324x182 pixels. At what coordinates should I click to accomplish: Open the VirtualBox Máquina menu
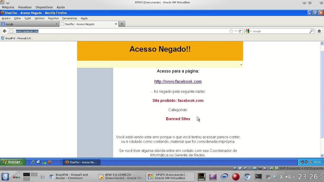[8, 7]
